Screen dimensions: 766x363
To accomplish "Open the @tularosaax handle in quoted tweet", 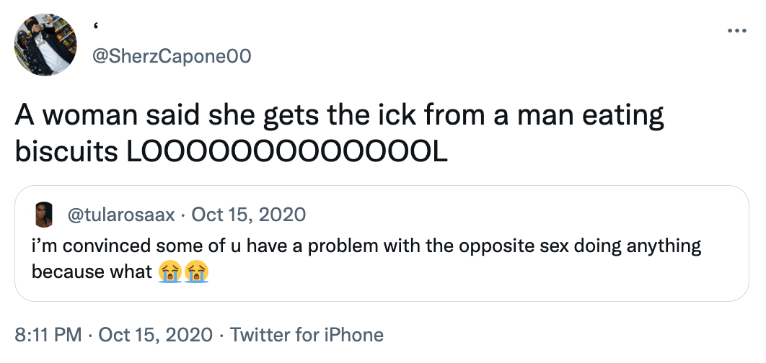I will [x=119, y=214].
